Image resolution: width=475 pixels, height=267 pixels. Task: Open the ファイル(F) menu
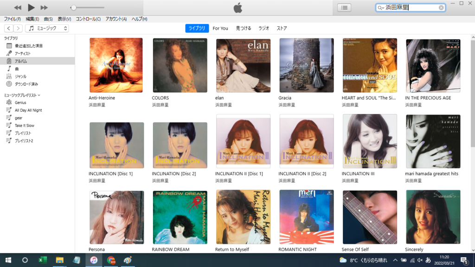(x=12, y=19)
